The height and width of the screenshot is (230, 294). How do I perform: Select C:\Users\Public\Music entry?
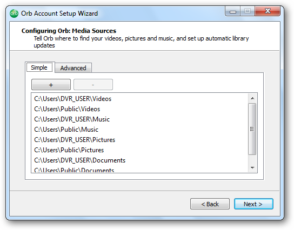click(x=139, y=130)
